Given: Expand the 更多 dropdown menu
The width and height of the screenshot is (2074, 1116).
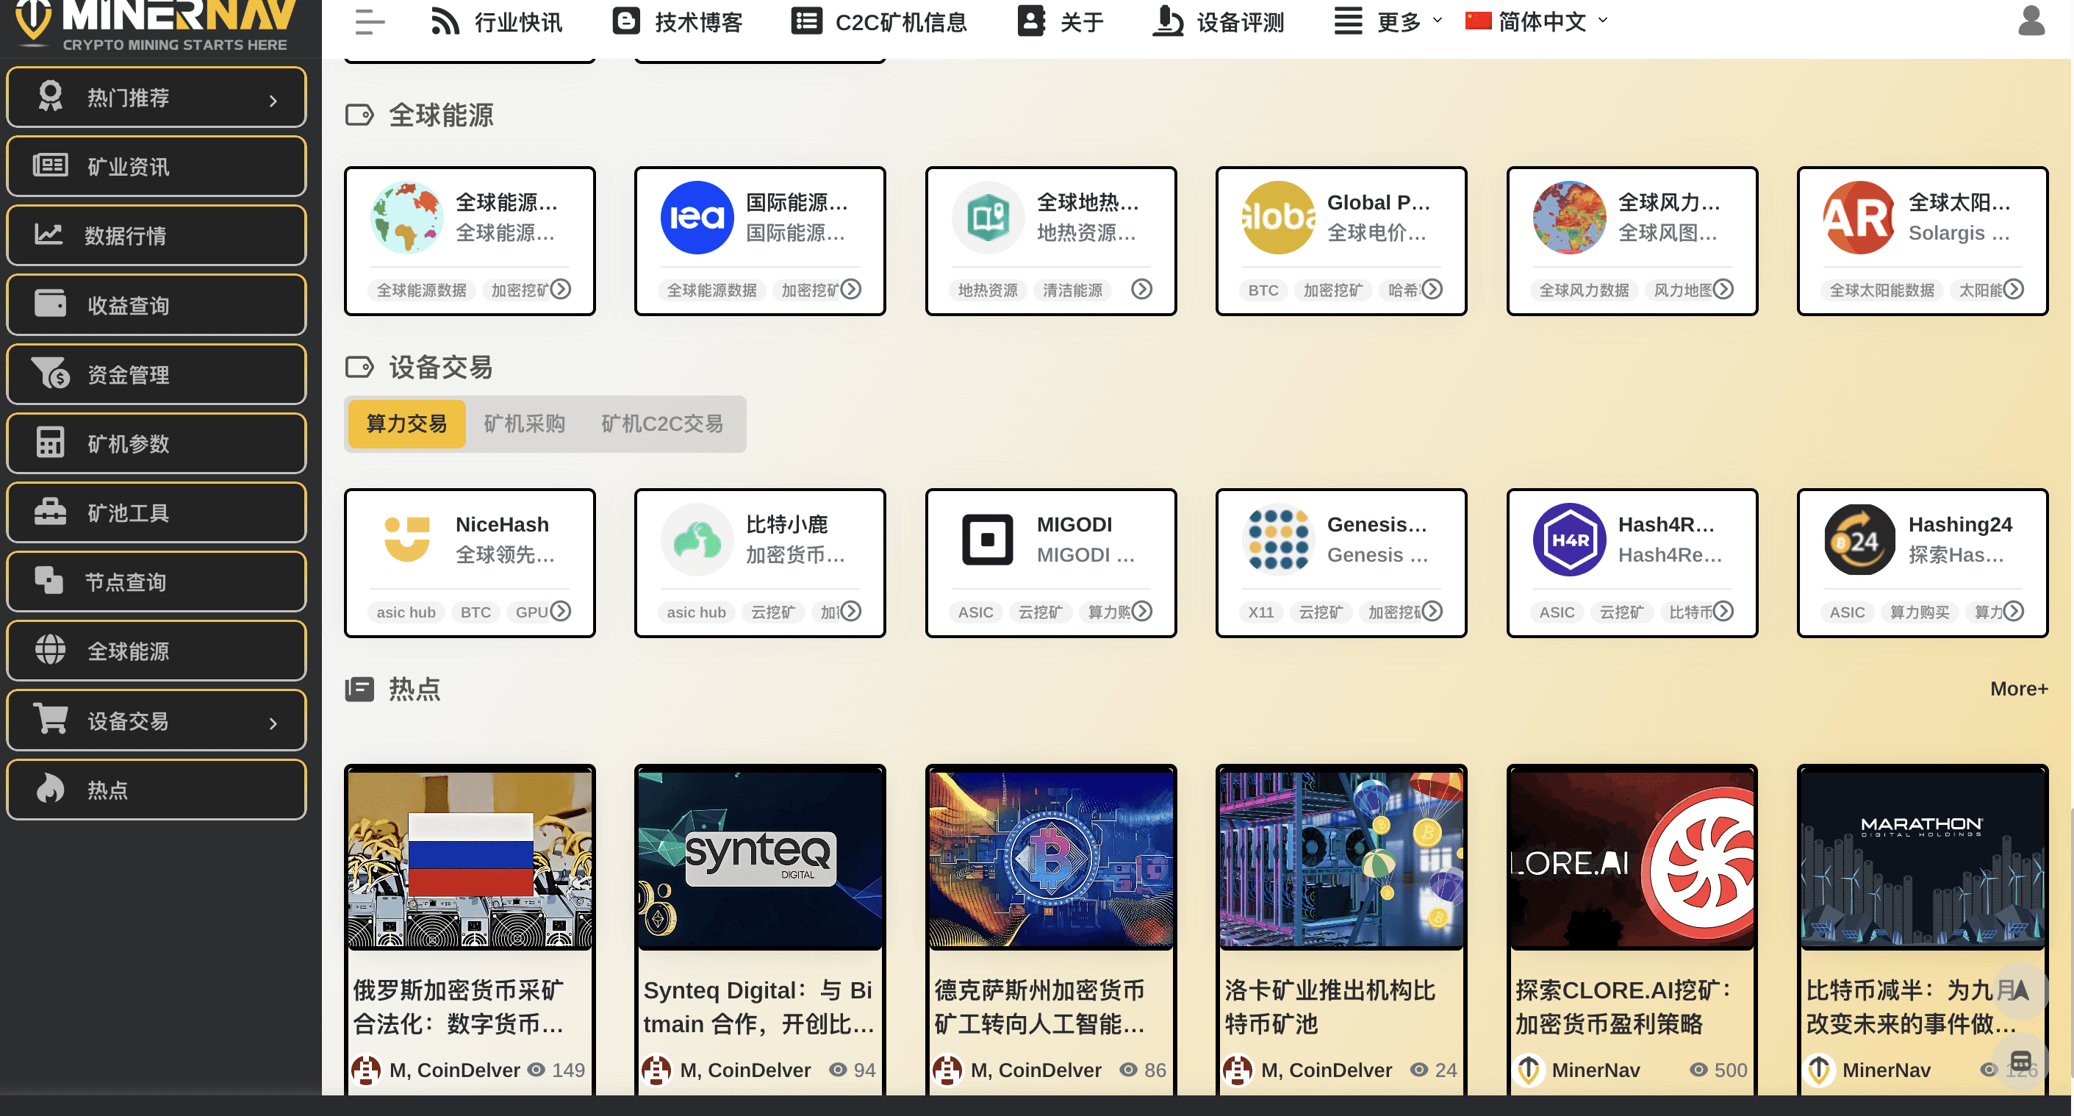Looking at the screenshot, I should [x=1389, y=22].
